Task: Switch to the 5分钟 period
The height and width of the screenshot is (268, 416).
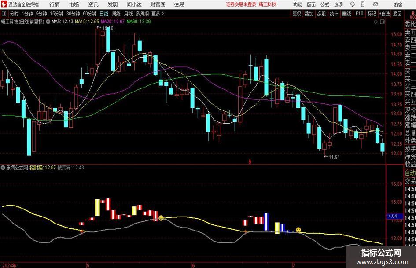Action: tap(41, 14)
